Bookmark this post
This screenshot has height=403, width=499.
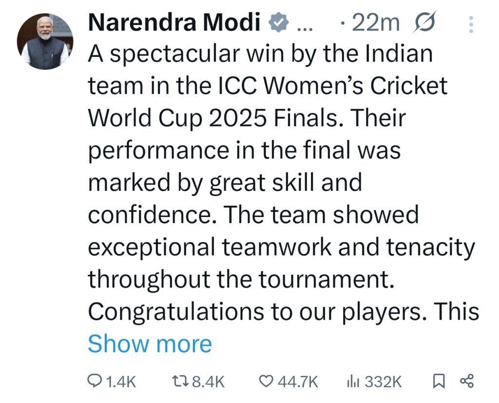[x=439, y=382]
